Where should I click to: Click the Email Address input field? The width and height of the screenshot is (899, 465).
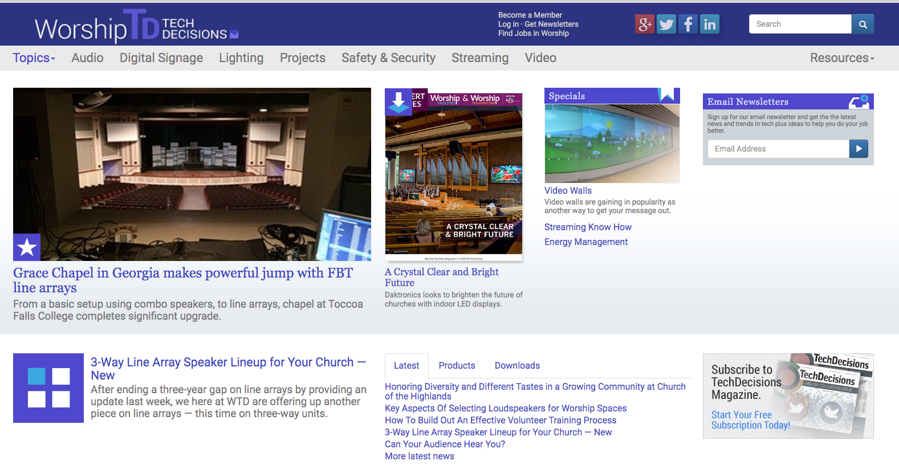778,149
